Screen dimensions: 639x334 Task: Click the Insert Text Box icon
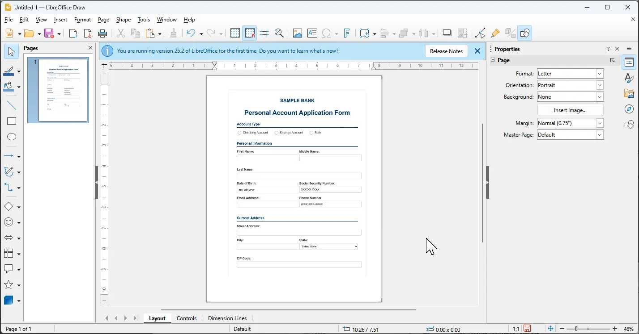point(312,33)
